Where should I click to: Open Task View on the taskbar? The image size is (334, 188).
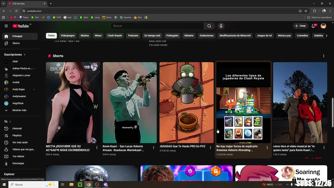point(63,185)
